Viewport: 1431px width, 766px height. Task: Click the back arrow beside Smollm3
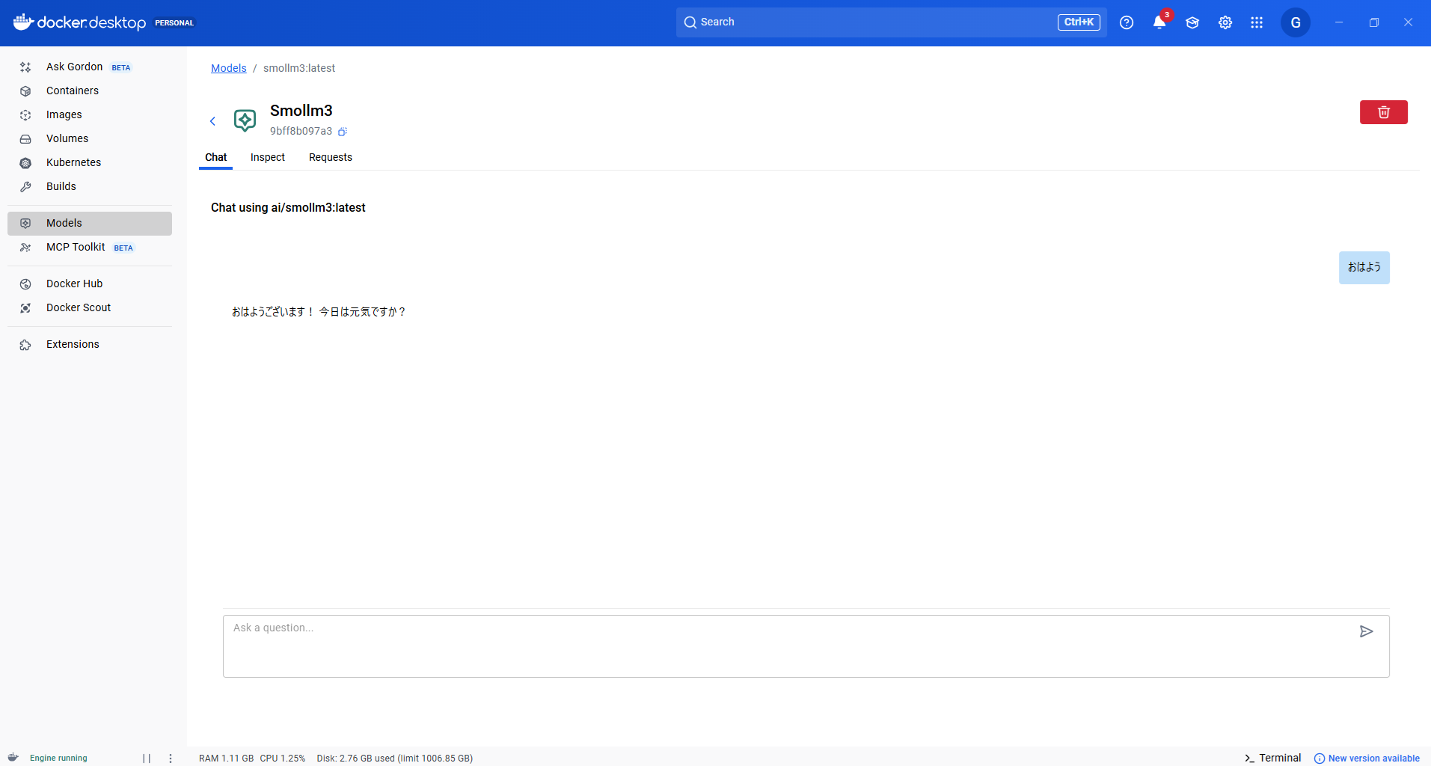212,121
